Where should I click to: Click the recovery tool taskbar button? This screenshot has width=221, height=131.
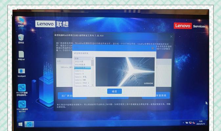[x=29, y=124]
